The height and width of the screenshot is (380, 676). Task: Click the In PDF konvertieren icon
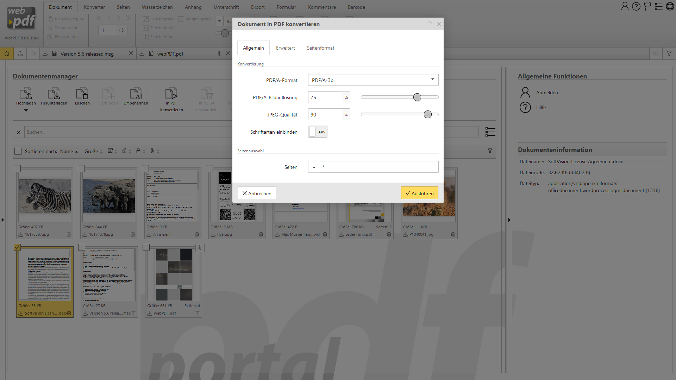pyautogui.click(x=171, y=94)
